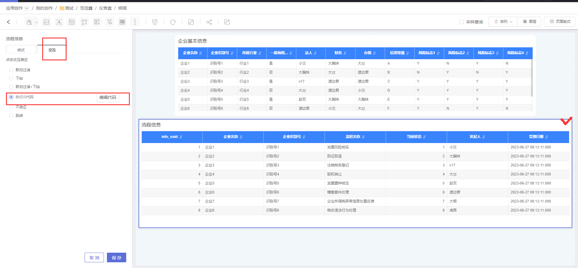Insert an image component
This screenshot has height=268, width=578.
[x=46, y=22]
